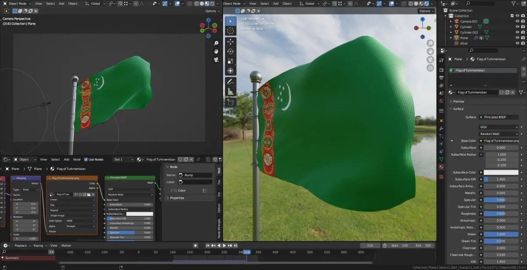Screen dimensions: 527x270
Task: Disable Wind in renders via camera icon
Action: tap(522, 43)
